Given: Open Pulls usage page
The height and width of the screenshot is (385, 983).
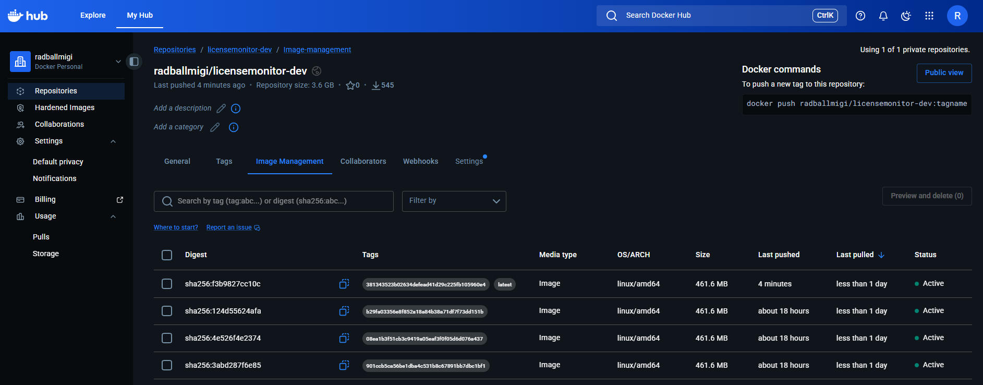Looking at the screenshot, I should coord(41,237).
